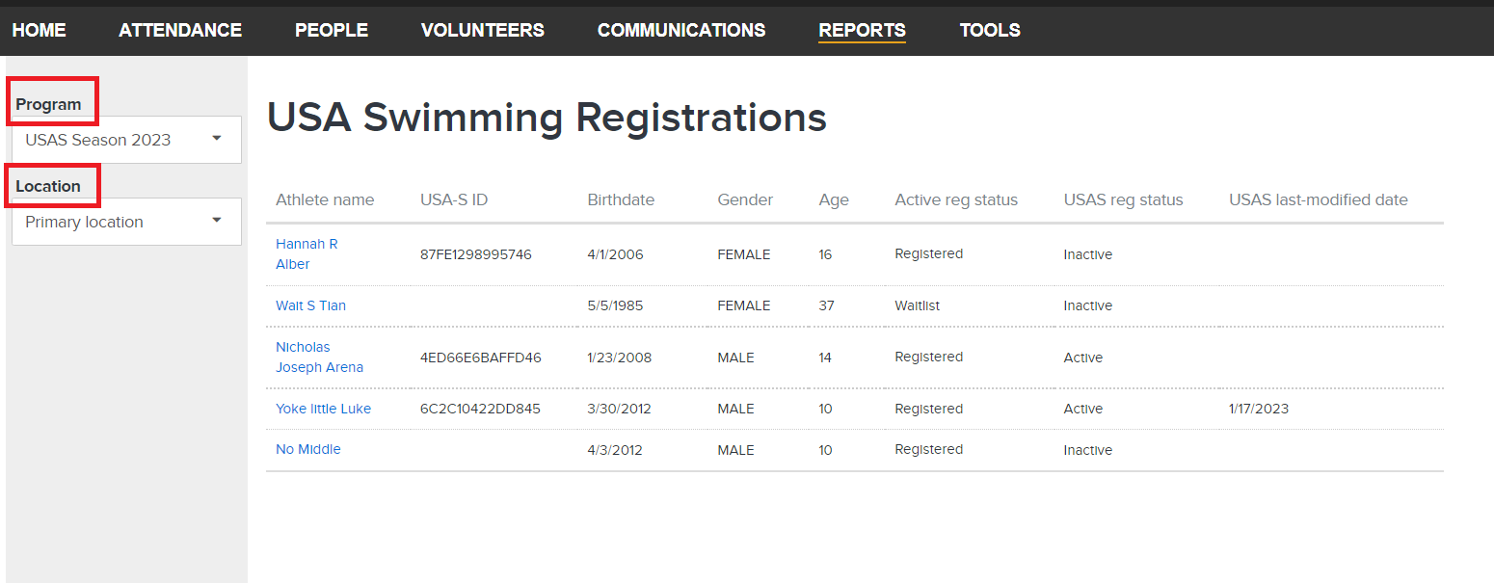Expand the Program dropdown showing USAS Season 2023
Viewport: 1494px width, 583px height.
126,140
